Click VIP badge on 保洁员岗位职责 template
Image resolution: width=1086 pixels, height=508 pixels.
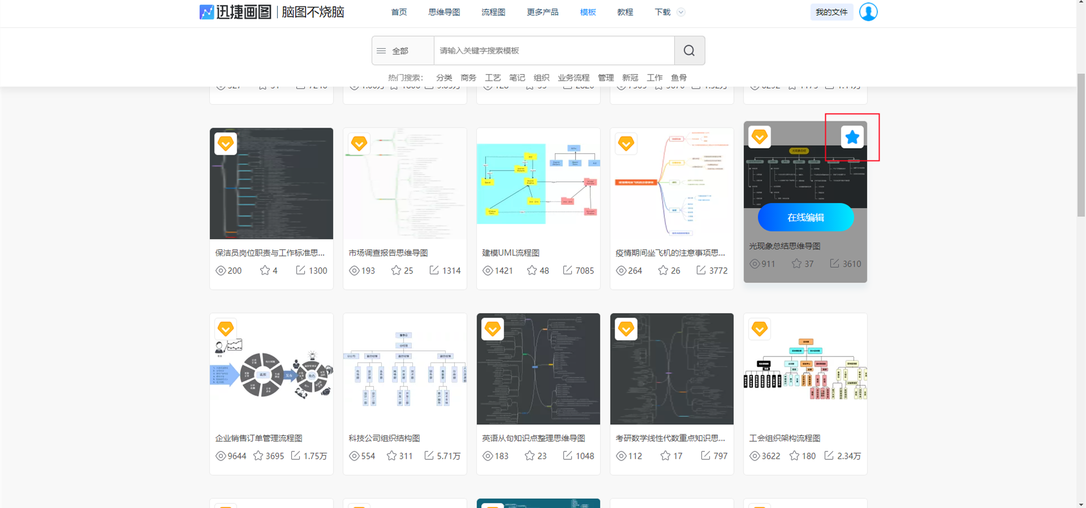[x=226, y=144]
